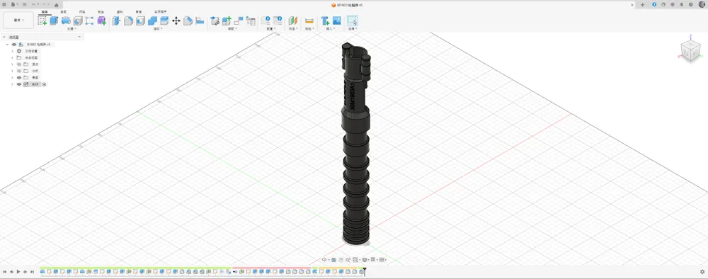Viewport: 708px width, 279px height.
Task: Click the timeline end position marker
Action: tap(365, 271)
